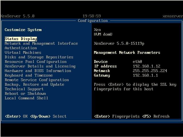Open Hardware and BIOS Information
The image size is (183, 137).
point(38,71)
